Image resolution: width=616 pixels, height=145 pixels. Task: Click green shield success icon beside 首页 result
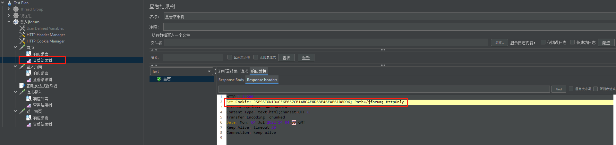click(159, 79)
